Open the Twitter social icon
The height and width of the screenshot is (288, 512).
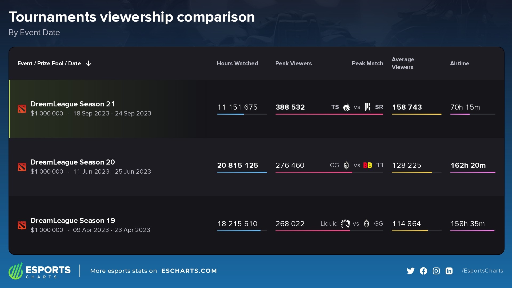[410, 271]
